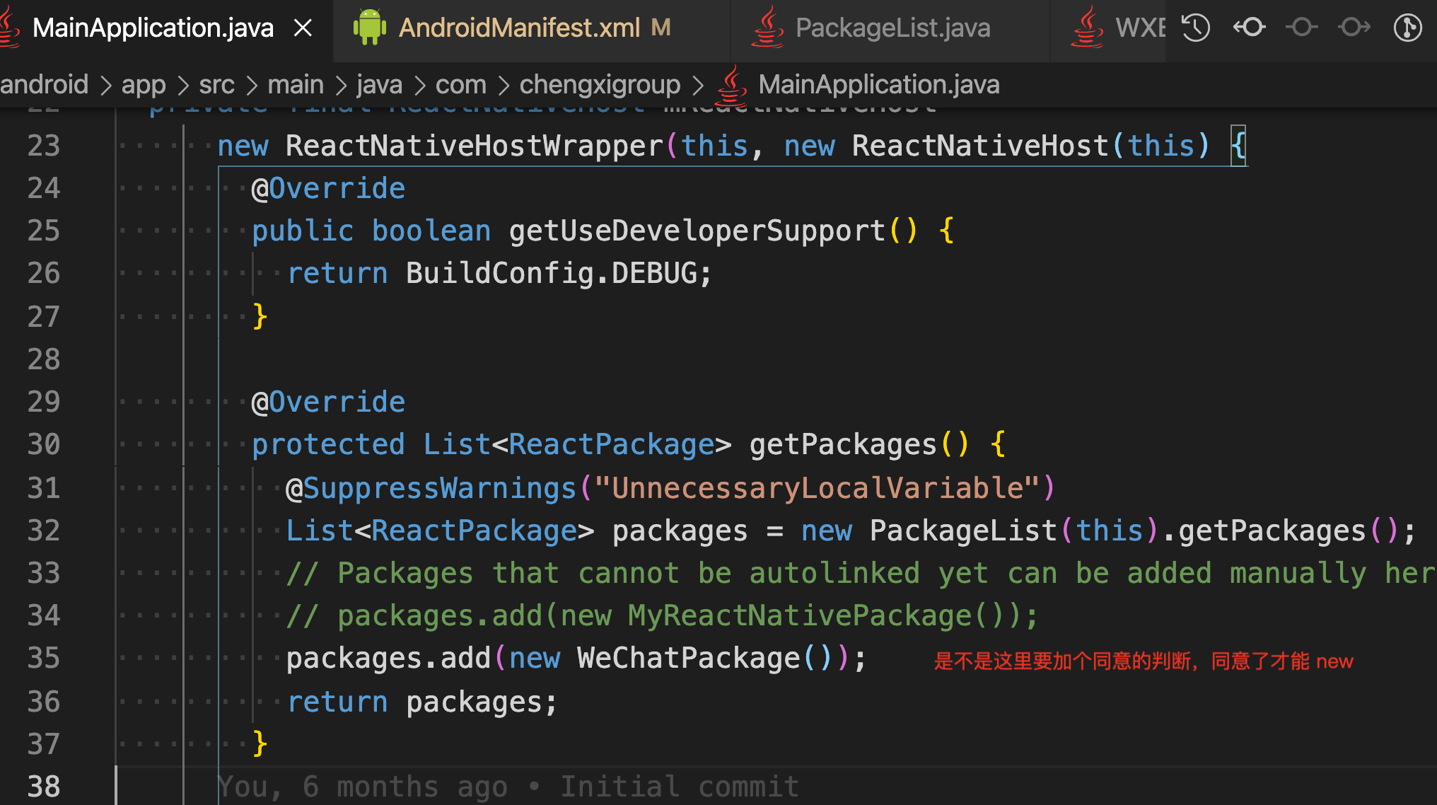Image resolution: width=1437 pixels, height=805 pixels.
Task: Click the main breadcrumb segment
Action: coord(295,85)
